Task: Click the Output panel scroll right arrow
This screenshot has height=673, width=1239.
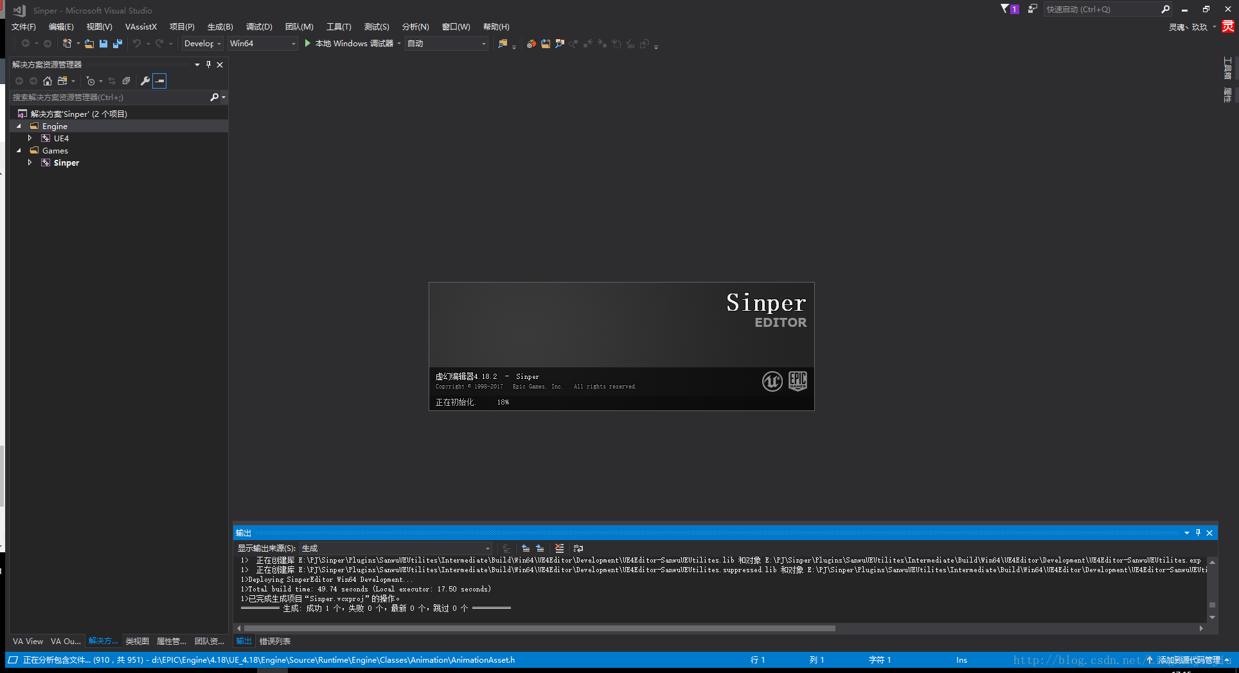Action: click(x=1201, y=628)
